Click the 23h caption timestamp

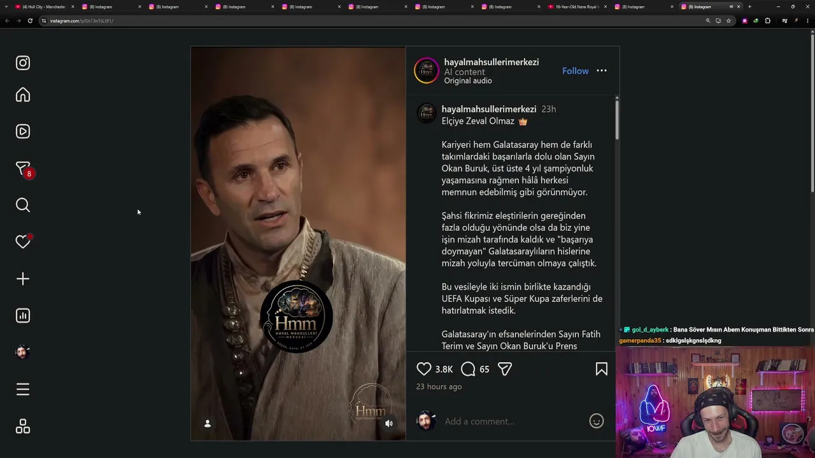pyautogui.click(x=548, y=109)
